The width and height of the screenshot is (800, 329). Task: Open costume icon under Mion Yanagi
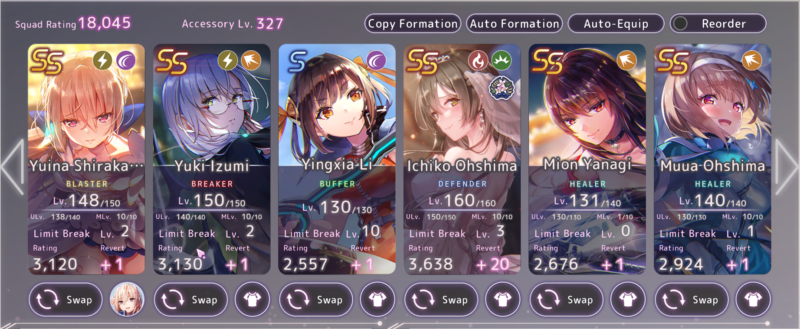[x=628, y=299]
